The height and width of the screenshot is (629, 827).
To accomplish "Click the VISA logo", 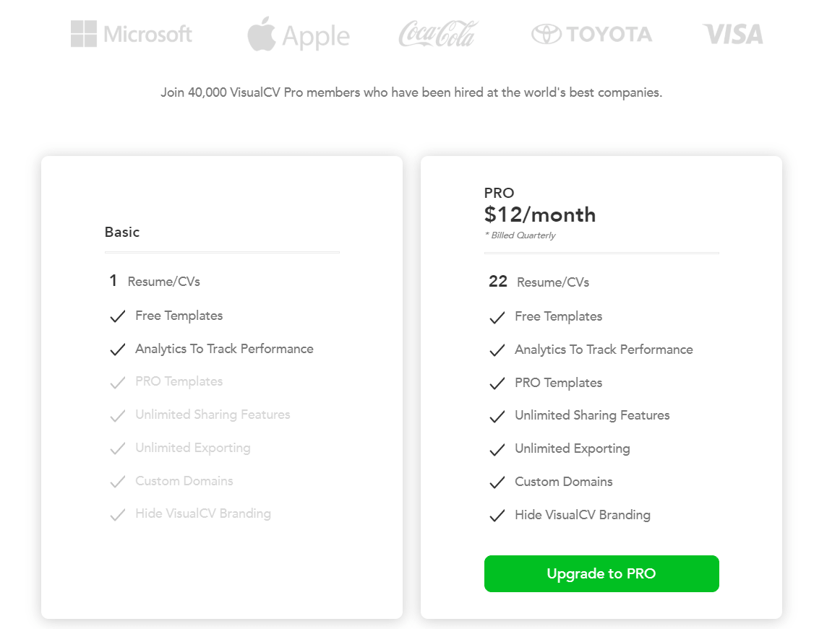I will (732, 33).
